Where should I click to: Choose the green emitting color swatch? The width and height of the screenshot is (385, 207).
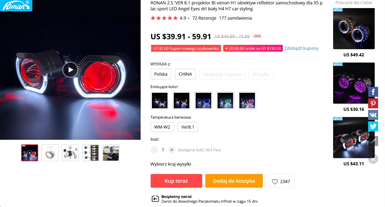[225, 101]
